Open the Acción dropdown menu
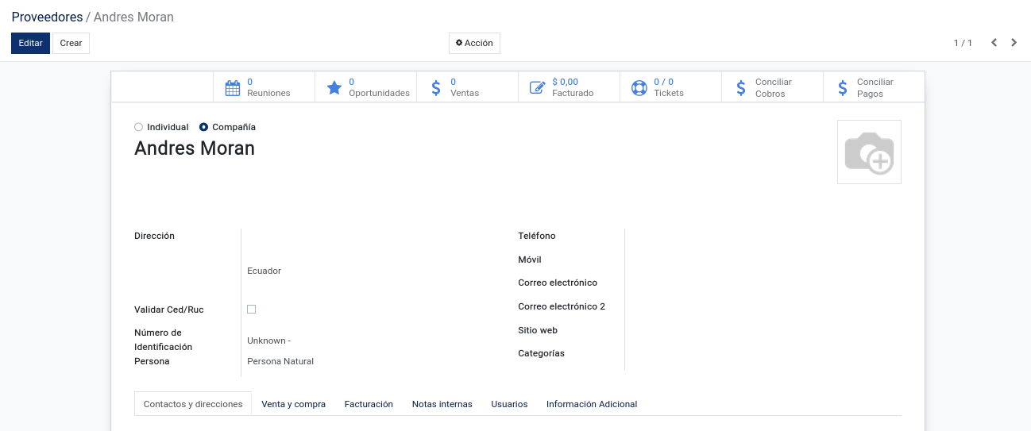 [x=474, y=43]
